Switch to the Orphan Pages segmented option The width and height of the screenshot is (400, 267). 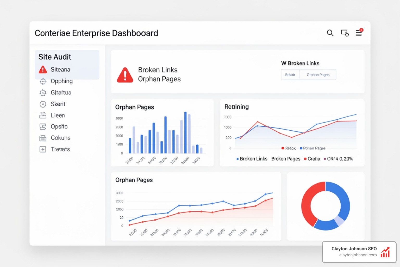[x=318, y=75]
